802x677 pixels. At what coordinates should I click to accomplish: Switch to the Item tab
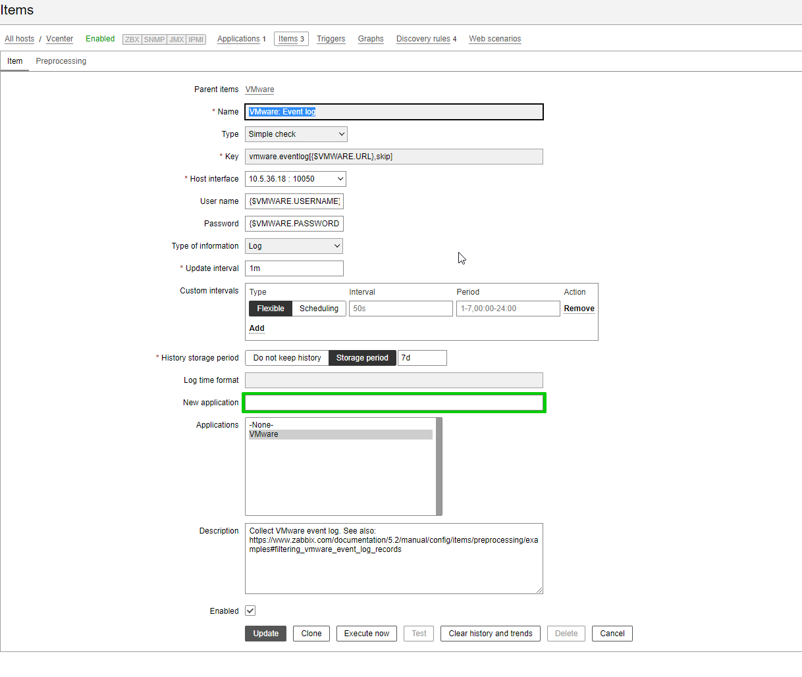click(14, 61)
